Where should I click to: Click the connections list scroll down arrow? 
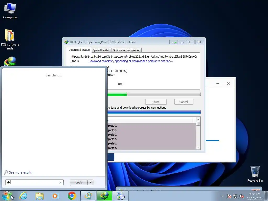(198, 147)
